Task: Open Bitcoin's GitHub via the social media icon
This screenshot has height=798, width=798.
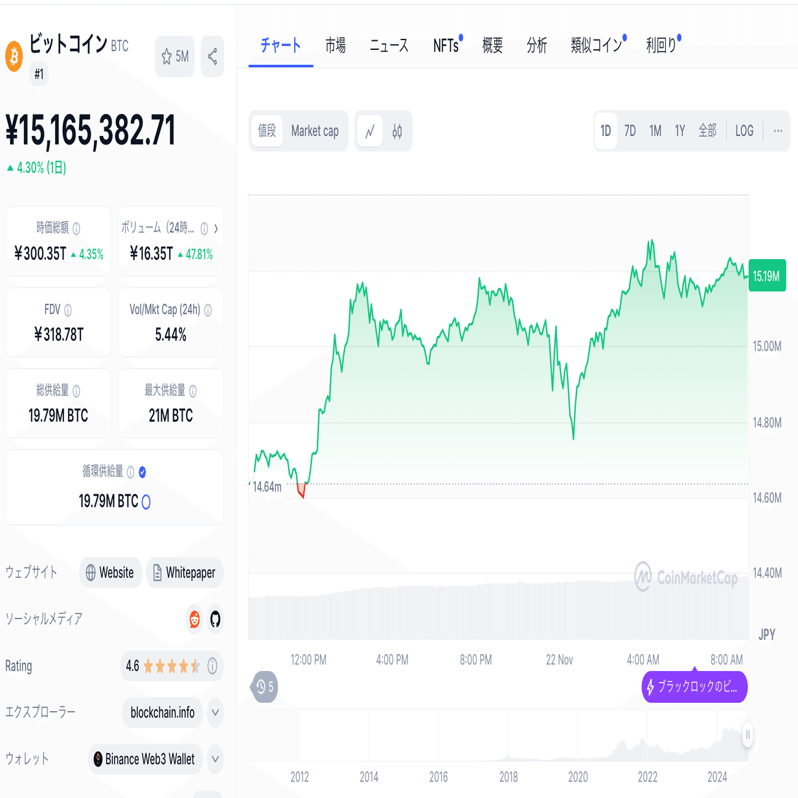Action: [215, 620]
